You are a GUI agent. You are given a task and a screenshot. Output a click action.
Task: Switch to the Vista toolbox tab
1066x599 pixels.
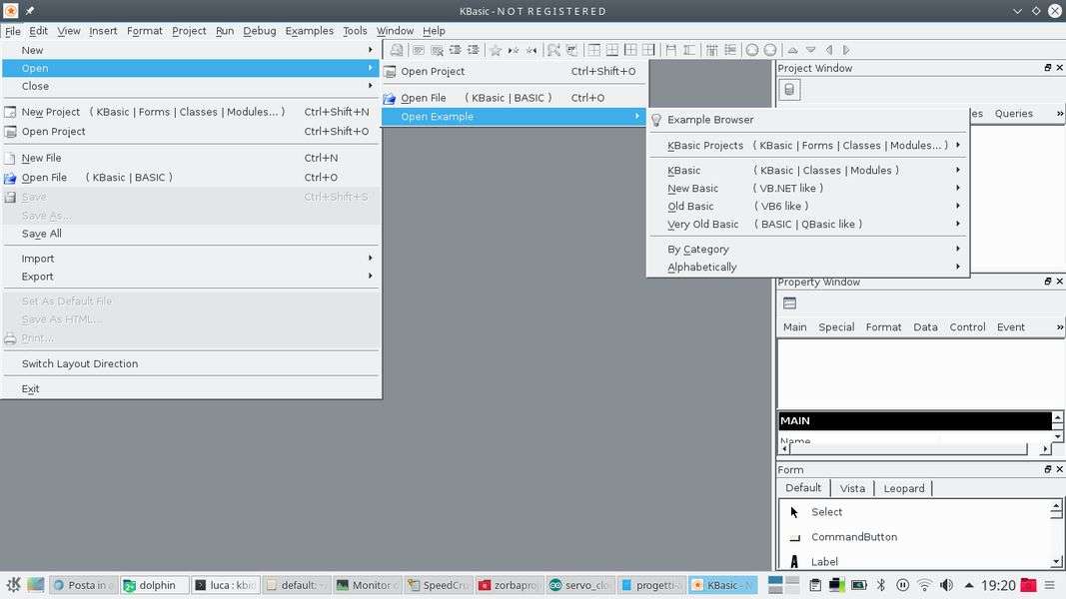tap(852, 488)
